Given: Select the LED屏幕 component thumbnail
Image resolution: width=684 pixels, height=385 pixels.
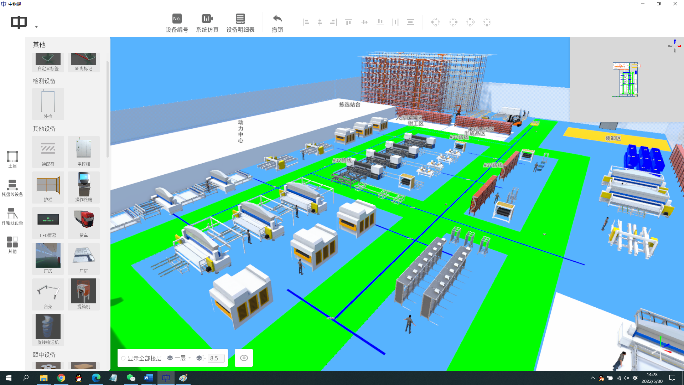Looking at the screenshot, I should point(48,222).
